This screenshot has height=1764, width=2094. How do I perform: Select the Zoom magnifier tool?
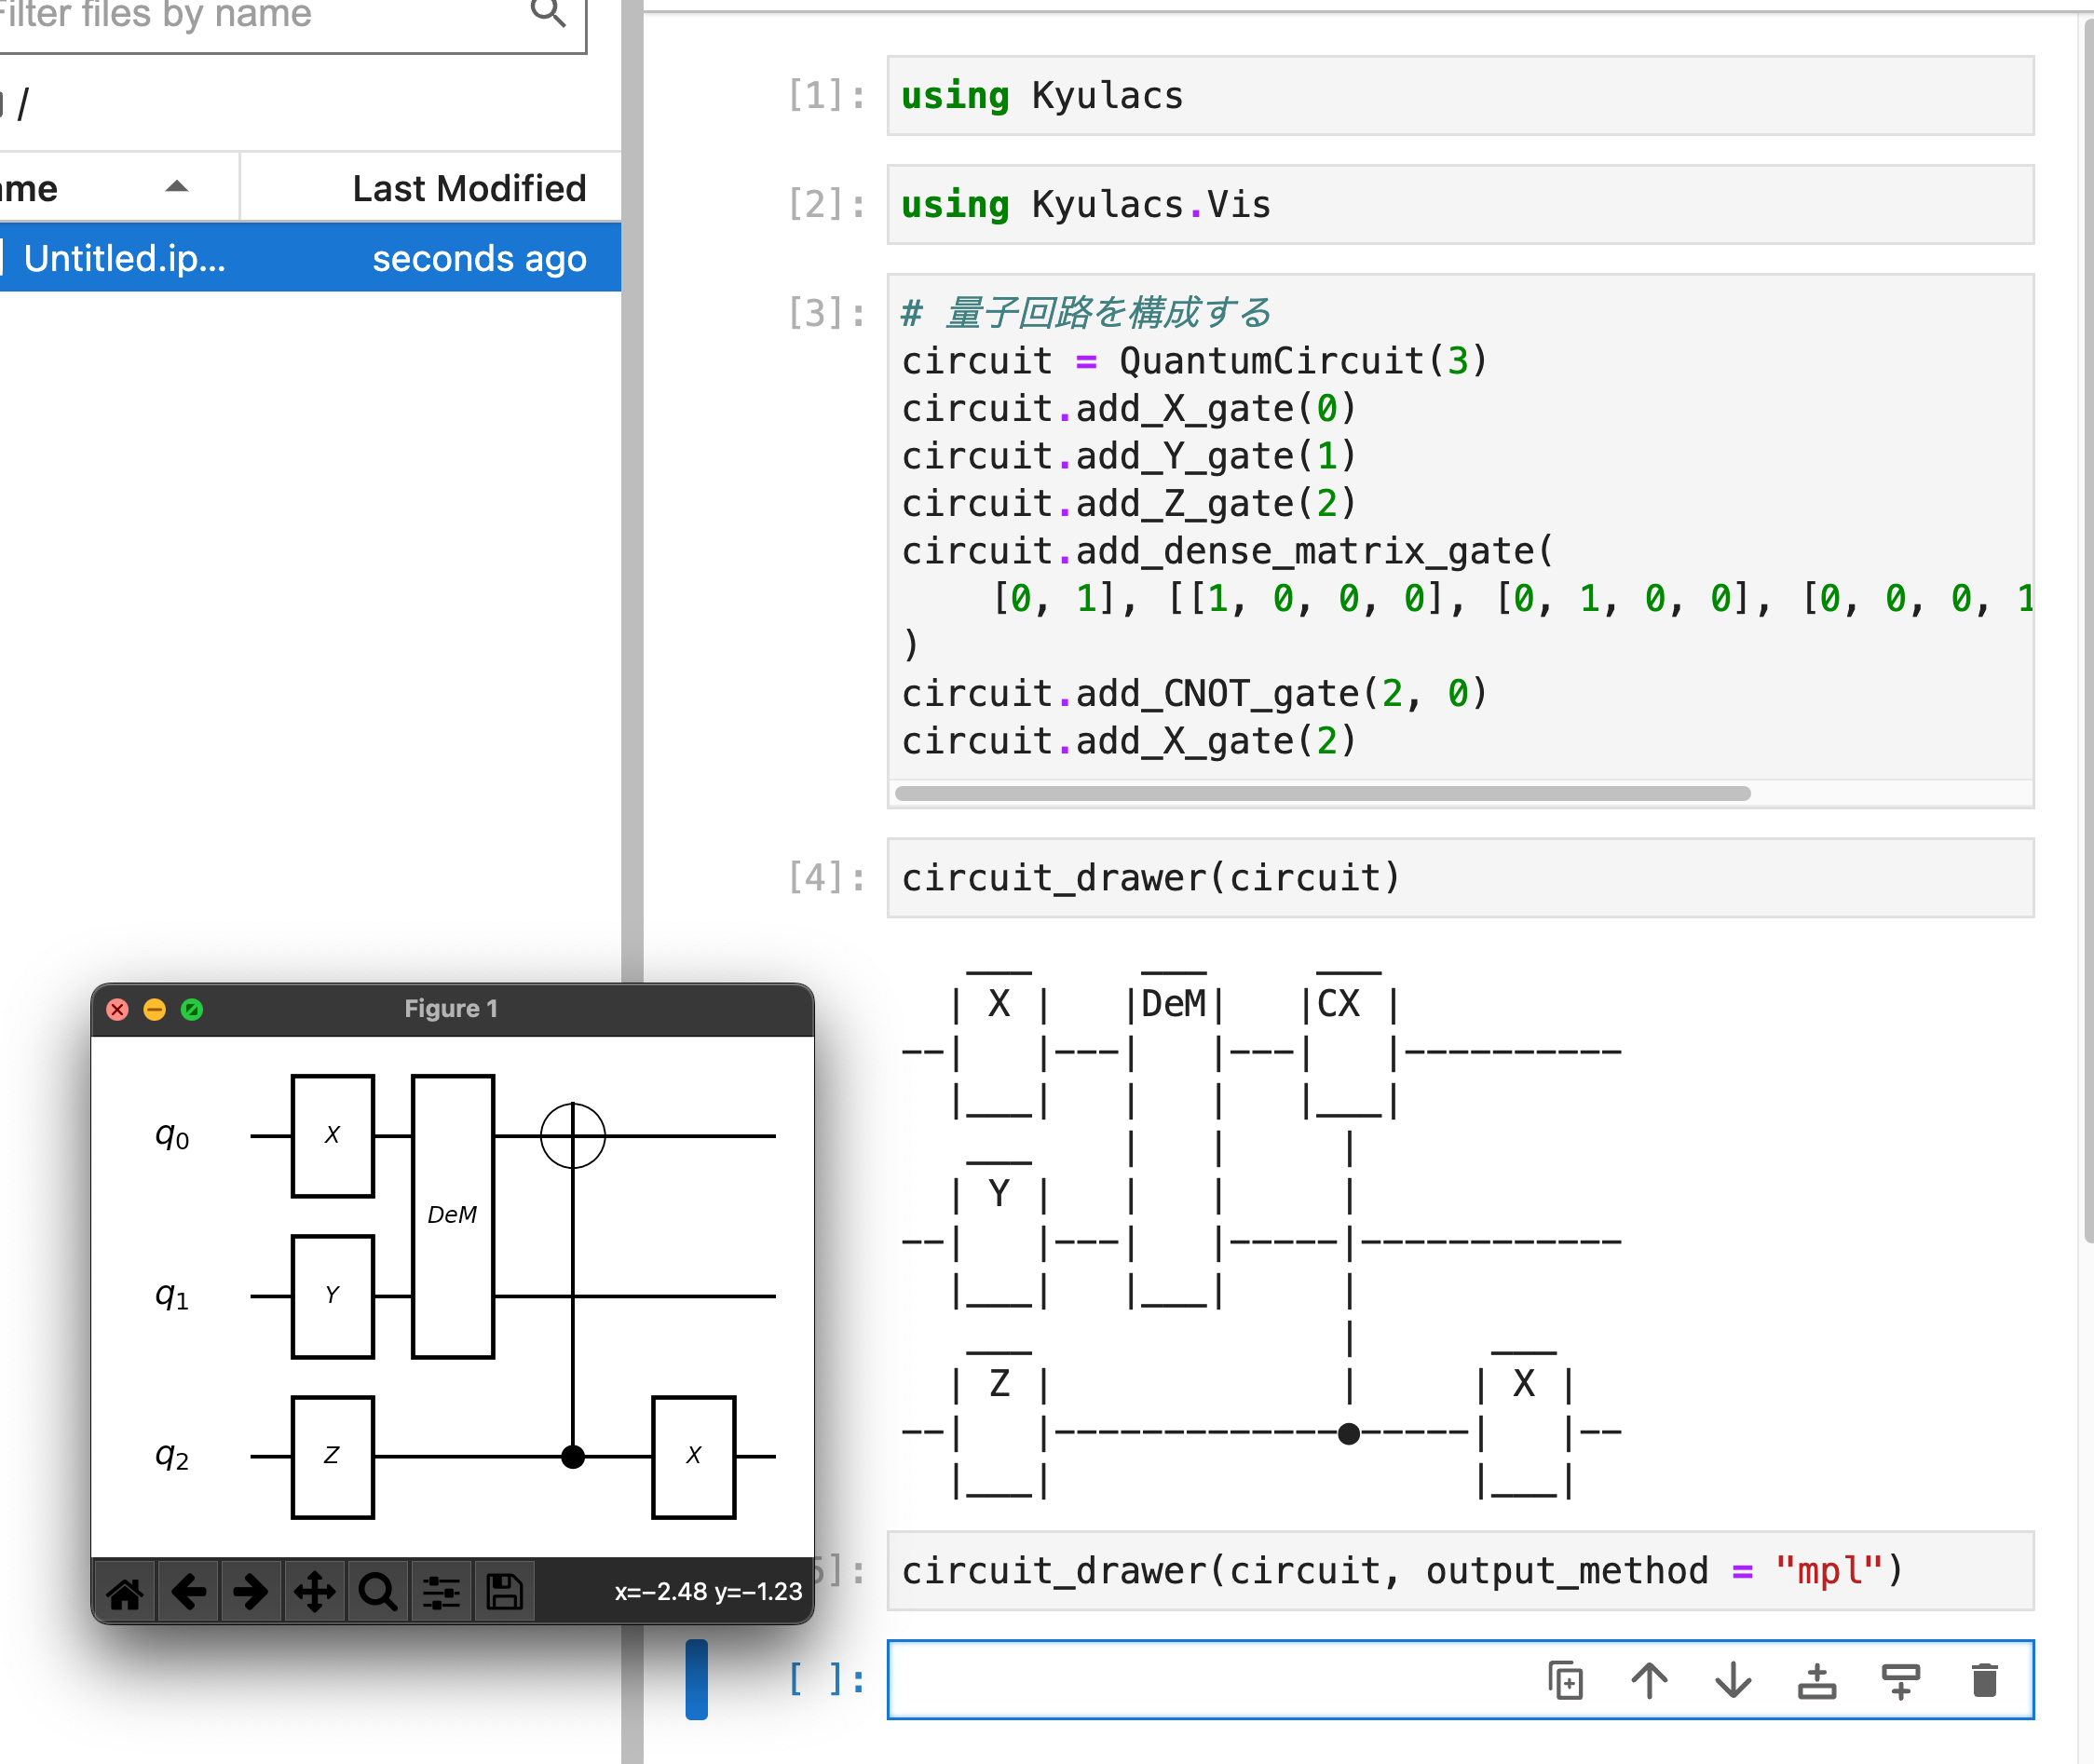tap(377, 1591)
